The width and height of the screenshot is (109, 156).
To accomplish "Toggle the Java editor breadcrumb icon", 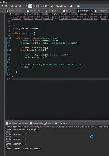I will point(27,6).
